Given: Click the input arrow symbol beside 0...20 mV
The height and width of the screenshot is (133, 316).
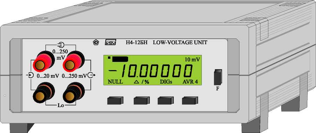Looking at the screenshot, I should click(x=30, y=75).
